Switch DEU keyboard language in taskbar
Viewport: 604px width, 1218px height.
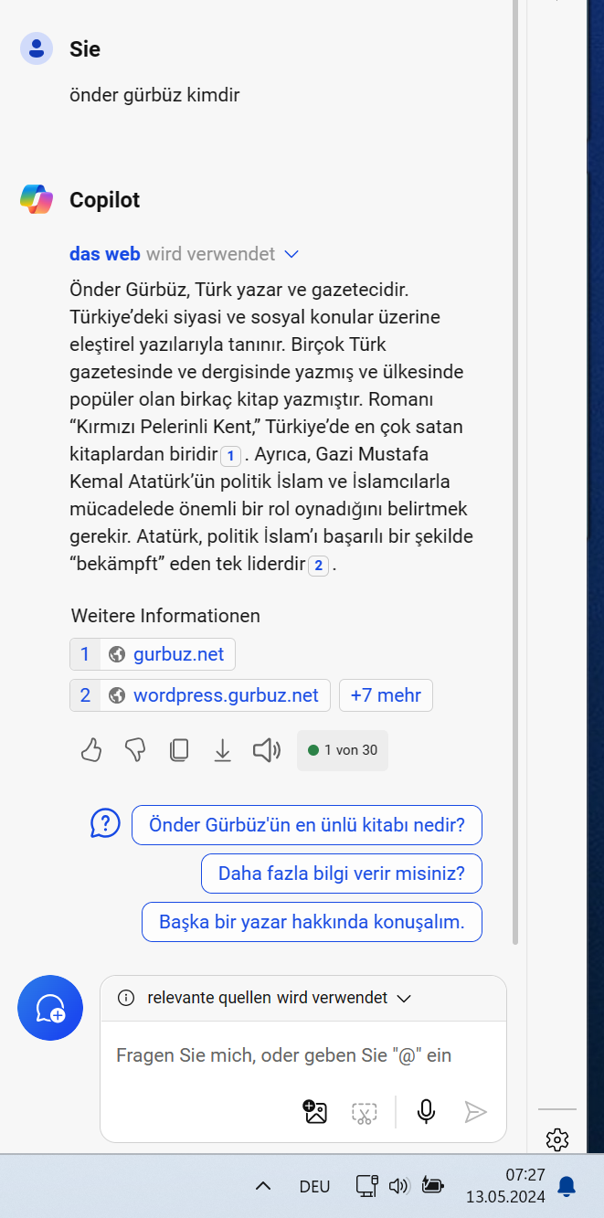[314, 1186]
